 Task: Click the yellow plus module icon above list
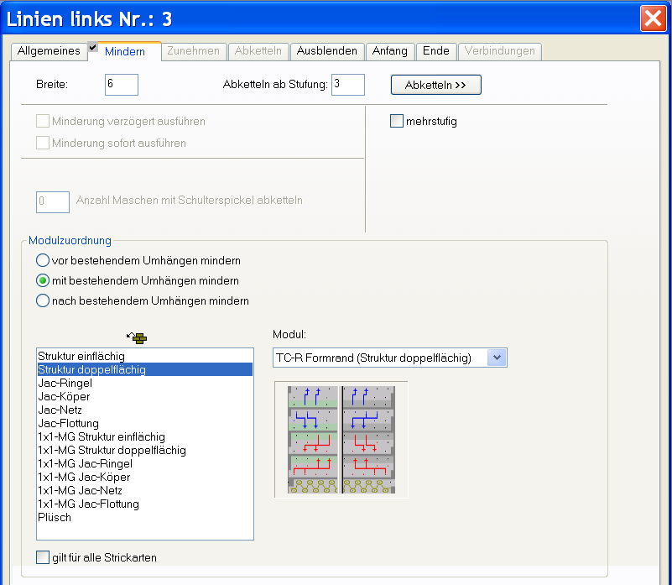pos(138,338)
